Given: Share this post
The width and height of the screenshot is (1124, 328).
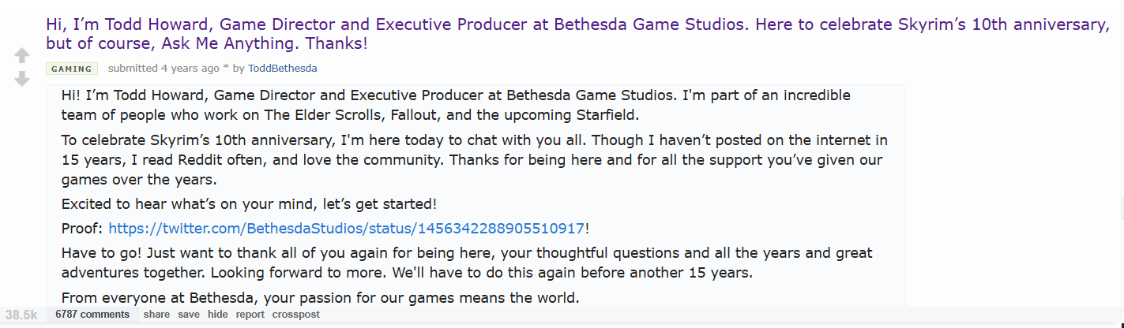Looking at the screenshot, I should 156,315.
